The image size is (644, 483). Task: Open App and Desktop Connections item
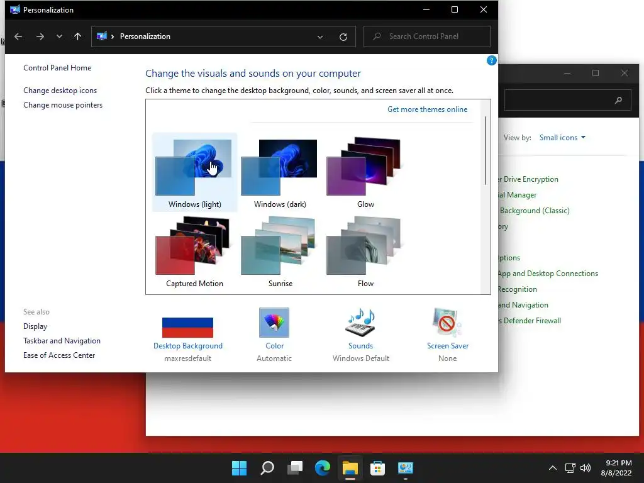(x=548, y=273)
